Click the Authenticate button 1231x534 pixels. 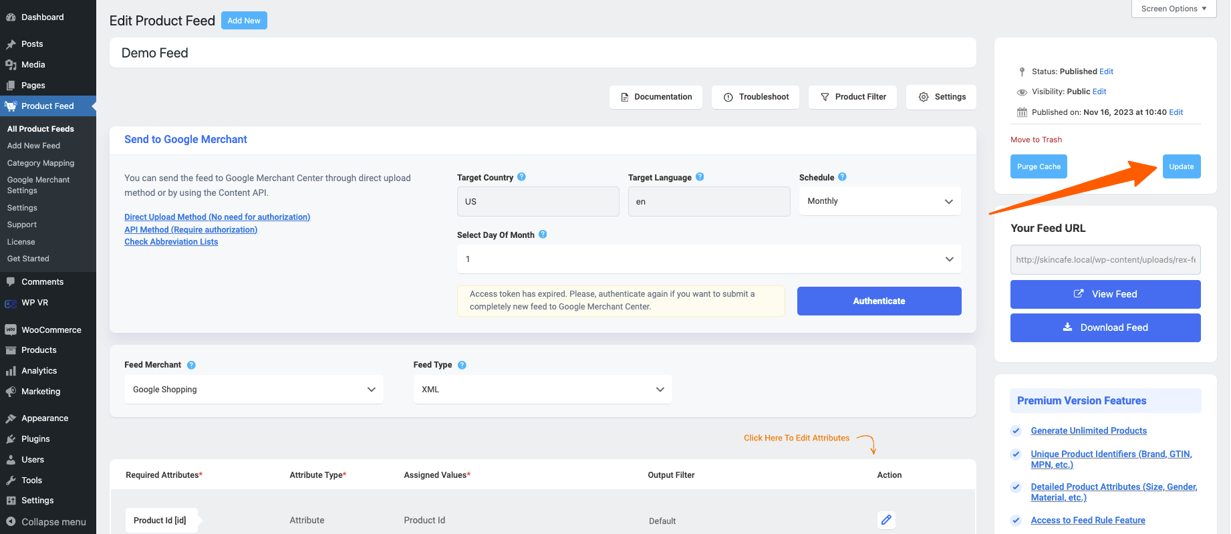pyautogui.click(x=879, y=301)
